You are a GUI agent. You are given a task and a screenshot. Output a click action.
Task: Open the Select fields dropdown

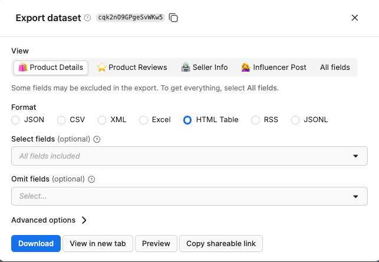coord(189,156)
